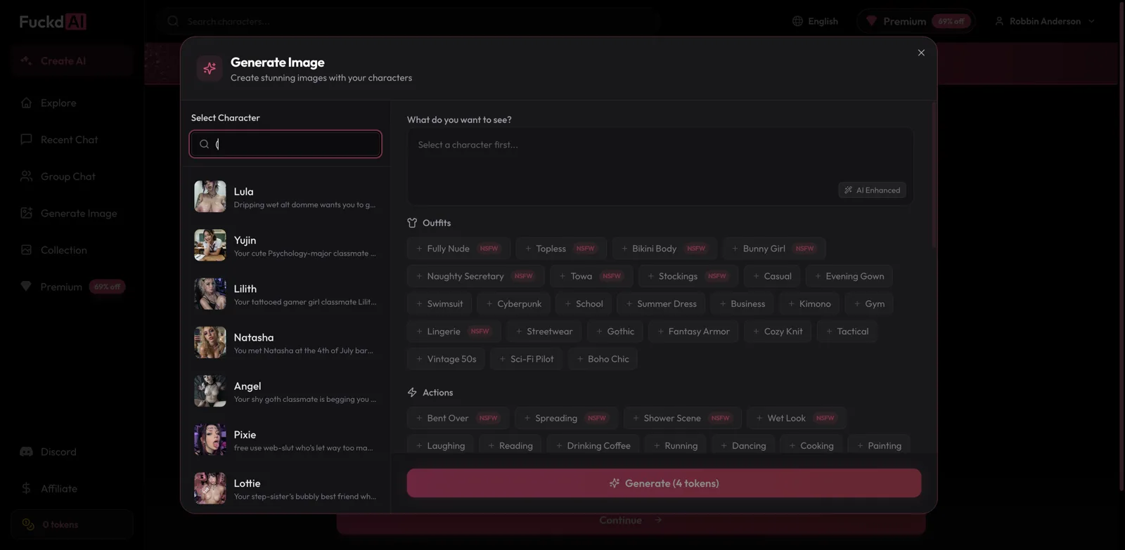Click the magic wand AI Enhanced icon
The width and height of the screenshot is (1125, 550).
click(848, 190)
